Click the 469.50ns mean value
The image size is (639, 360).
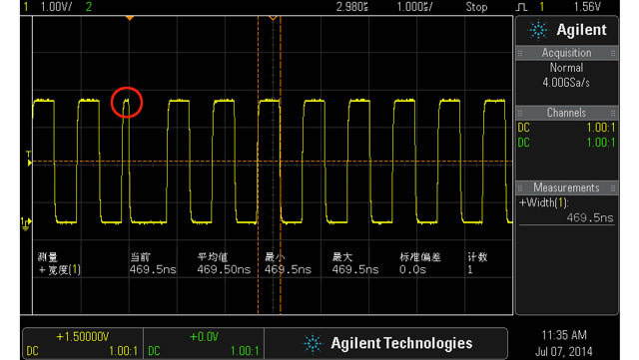[x=224, y=269]
